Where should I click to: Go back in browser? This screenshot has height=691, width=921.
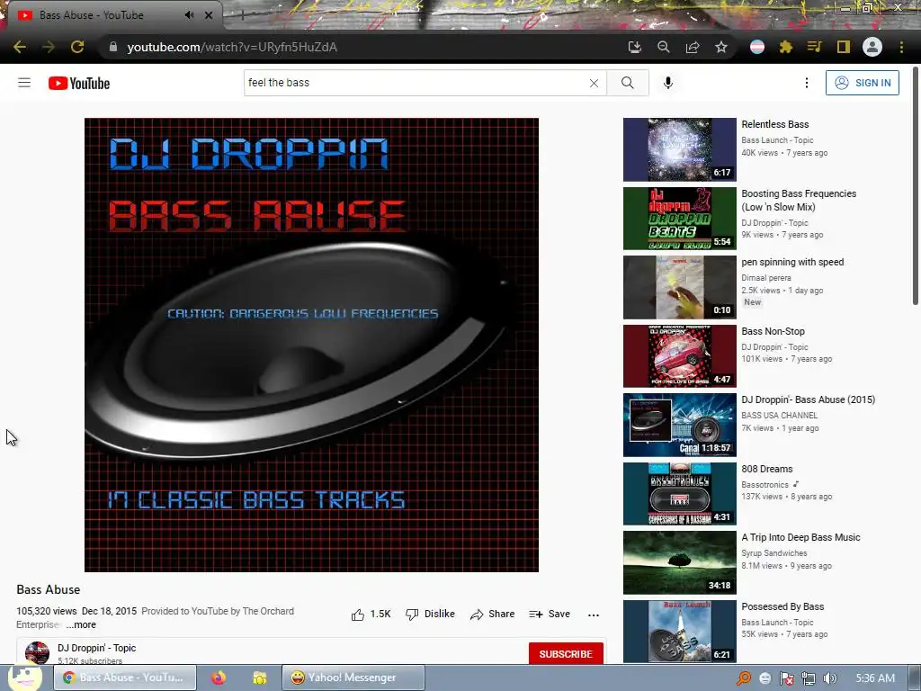(20, 47)
